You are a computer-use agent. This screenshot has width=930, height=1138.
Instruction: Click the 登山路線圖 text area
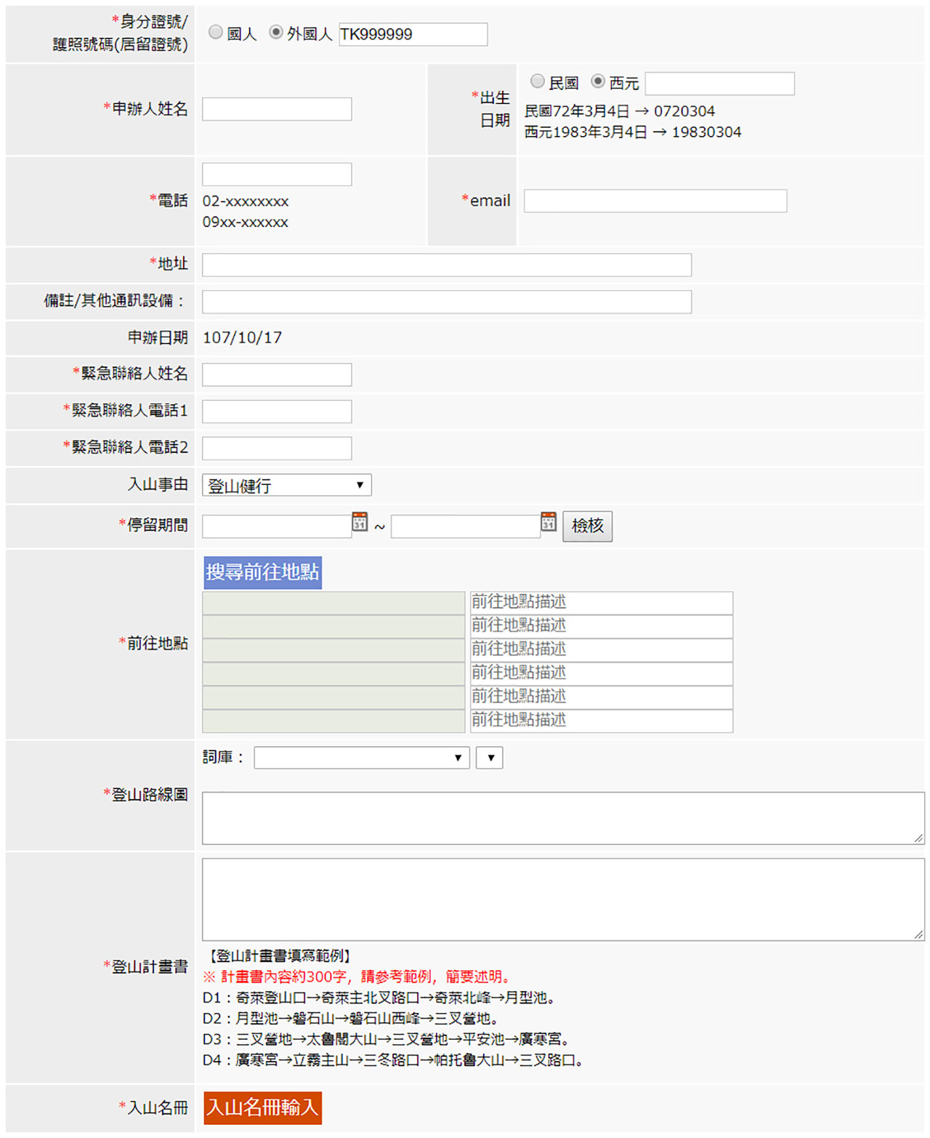pyautogui.click(x=562, y=818)
